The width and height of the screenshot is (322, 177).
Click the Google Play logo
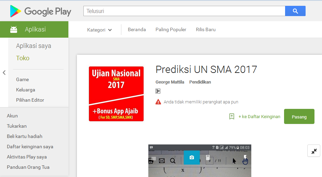[40, 11]
